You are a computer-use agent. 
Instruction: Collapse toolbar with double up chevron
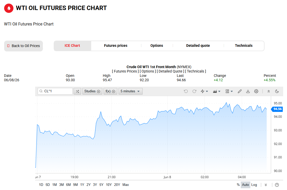click(x=268, y=91)
